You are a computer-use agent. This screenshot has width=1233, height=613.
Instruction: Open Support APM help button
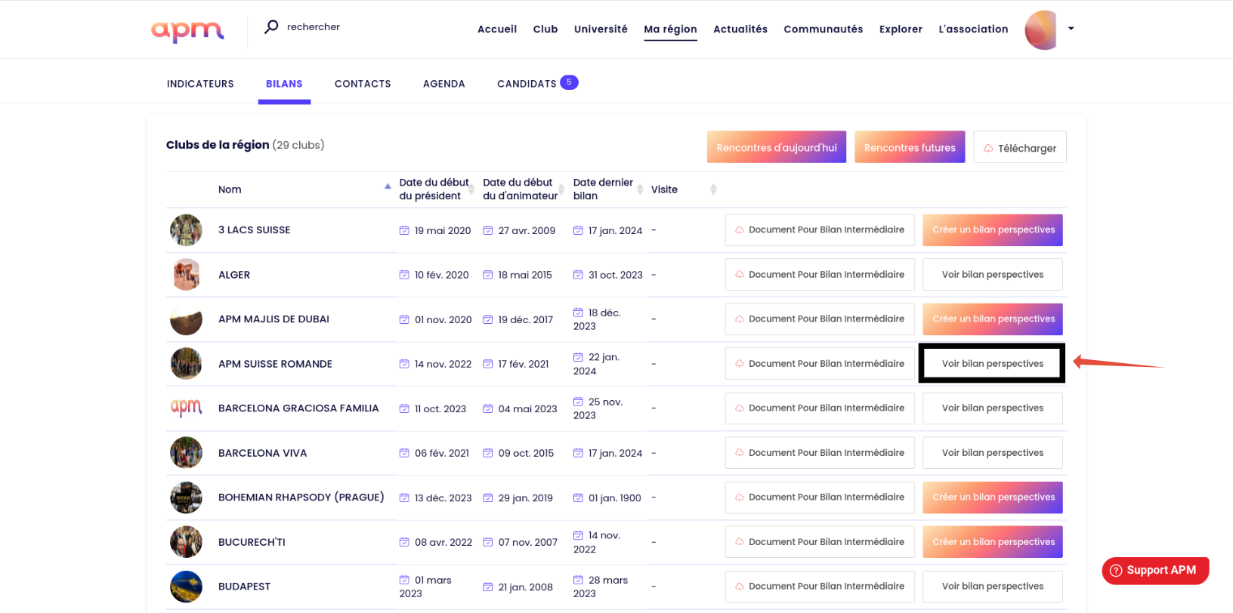(1155, 571)
